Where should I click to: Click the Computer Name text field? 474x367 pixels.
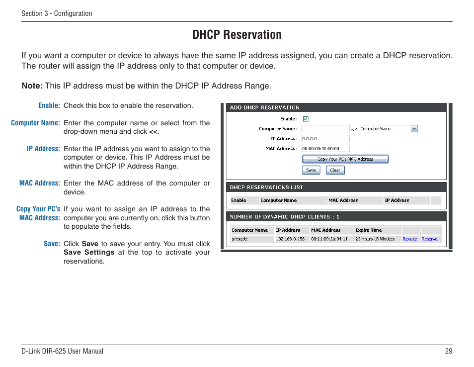pyautogui.click(x=325, y=129)
